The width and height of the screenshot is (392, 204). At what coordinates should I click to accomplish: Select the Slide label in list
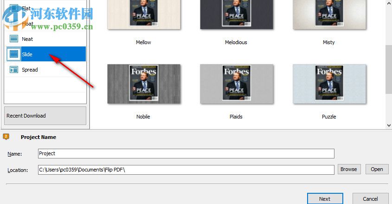[27, 54]
